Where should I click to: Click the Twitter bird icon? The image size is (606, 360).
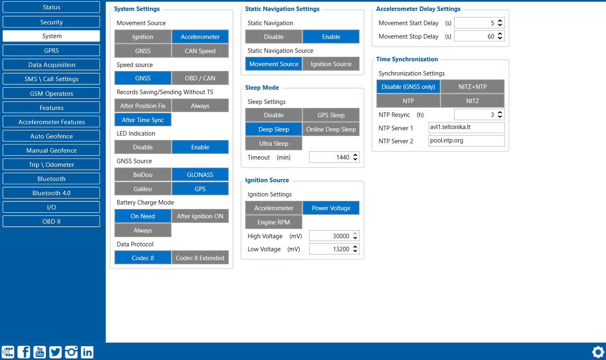(55, 352)
